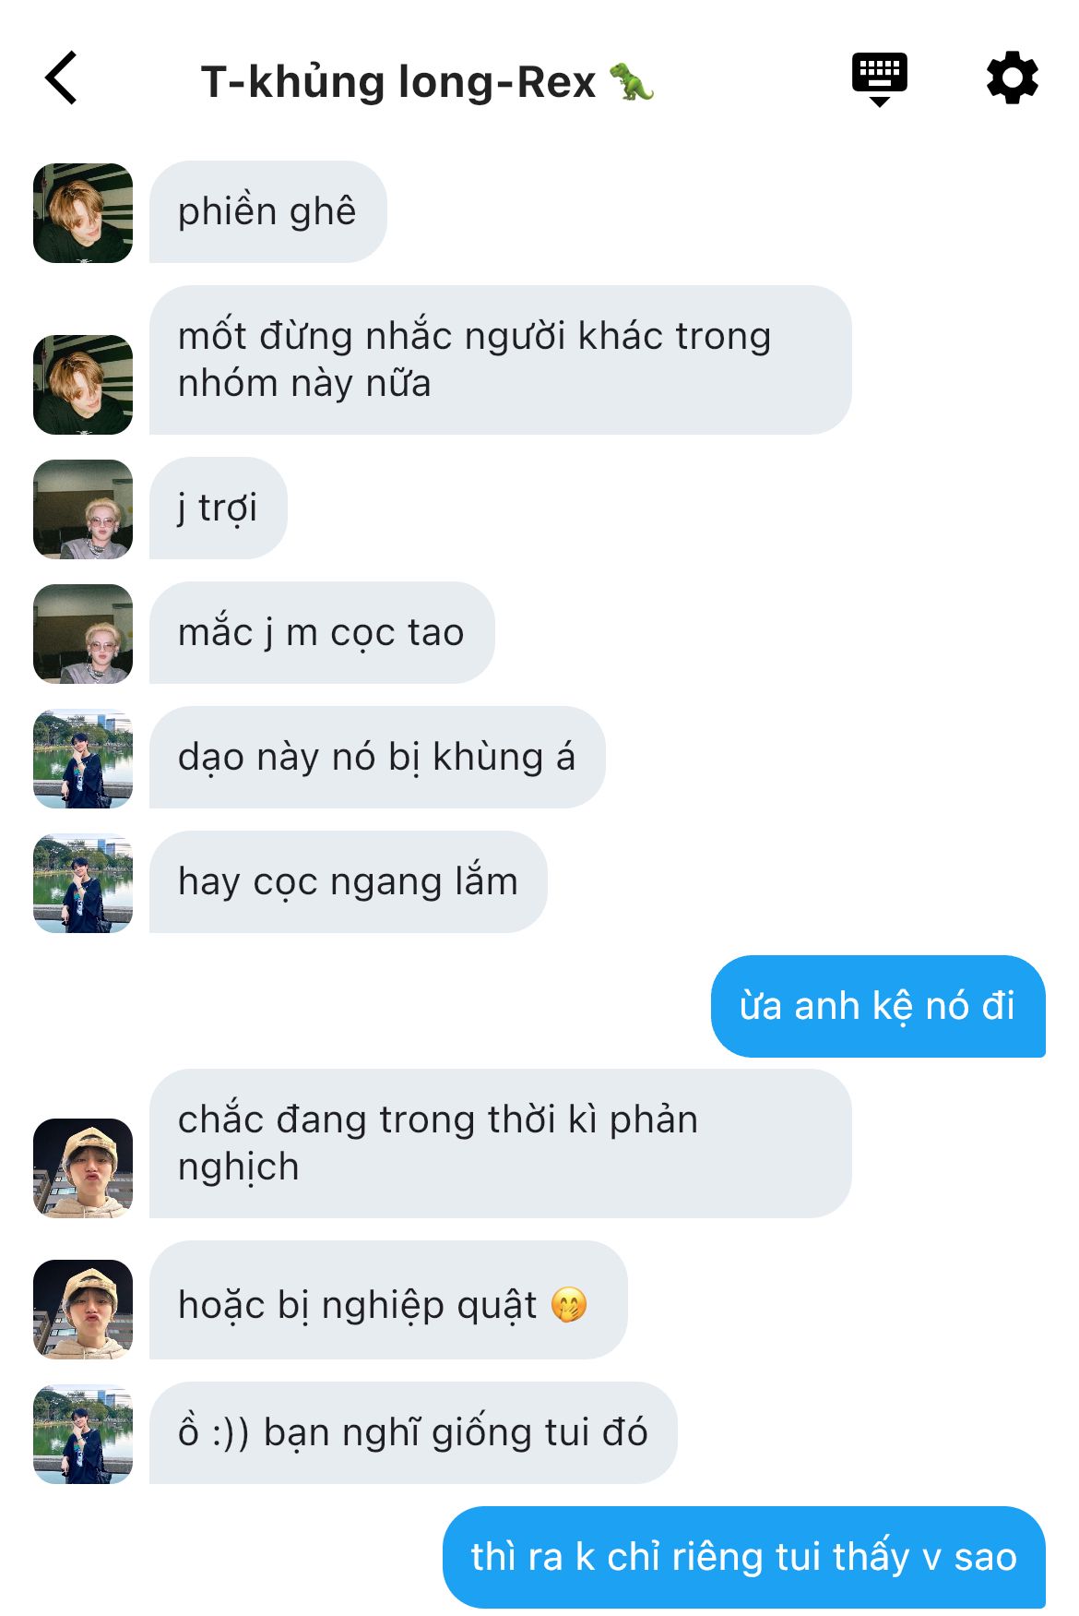This screenshot has height=1616, width=1079.
Task: Tap avatar beside 'phiền ghê' message
Action: [x=83, y=213]
